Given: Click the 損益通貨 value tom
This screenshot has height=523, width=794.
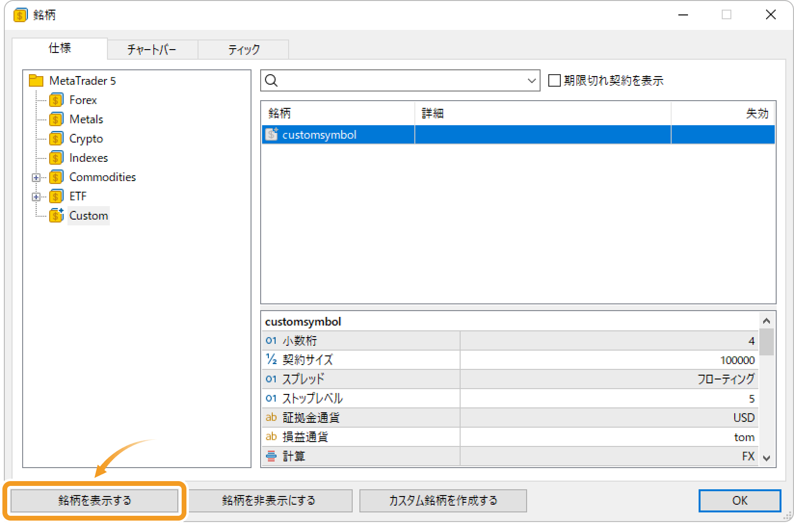Looking at the screenshot, I should coord(744,437).
